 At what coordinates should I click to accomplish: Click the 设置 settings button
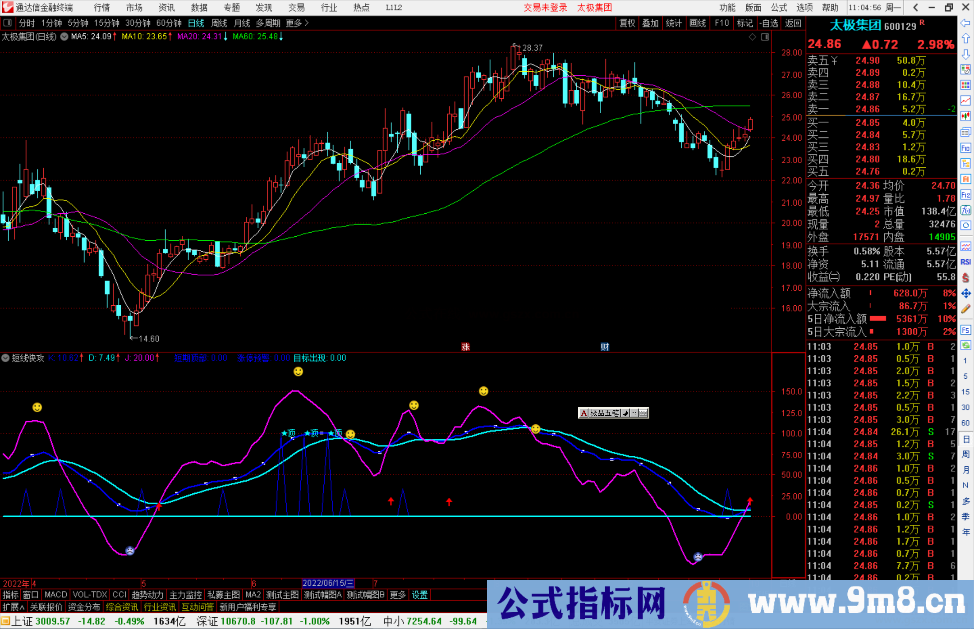(419, 595)
